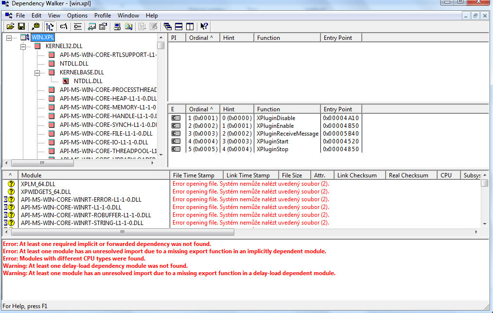Select the XPluginStop export row
This screenshot has width=493, height=313.
[265, 149]
